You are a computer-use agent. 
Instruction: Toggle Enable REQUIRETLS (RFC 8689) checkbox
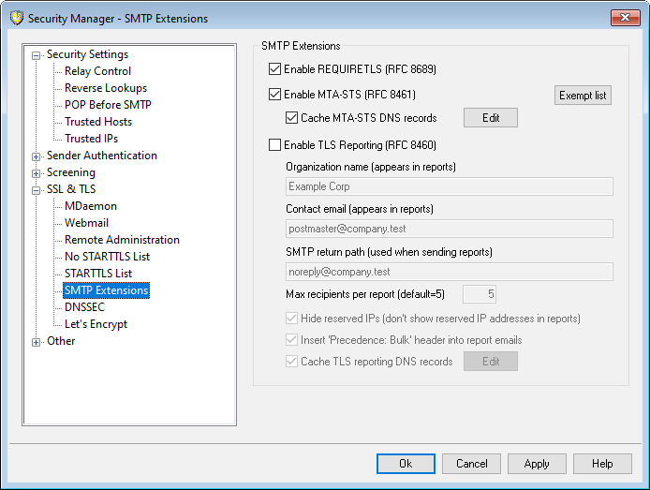click(x=274, y=68)
